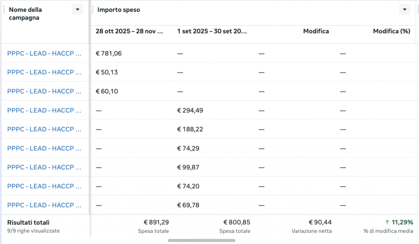Click the Modifica column header
Screen dimensions: 419x244
point(316,31)
